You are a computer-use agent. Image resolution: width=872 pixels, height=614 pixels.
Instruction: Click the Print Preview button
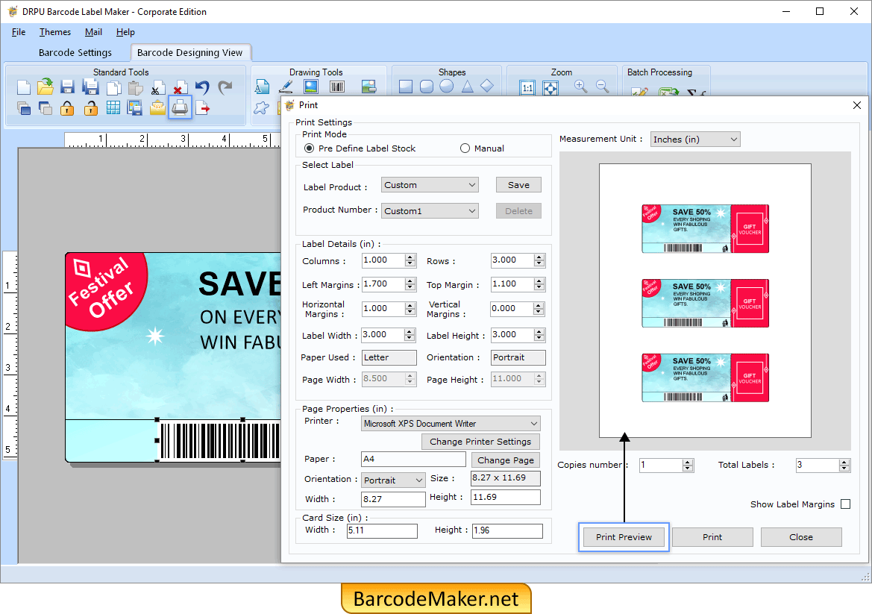[624, 536]
